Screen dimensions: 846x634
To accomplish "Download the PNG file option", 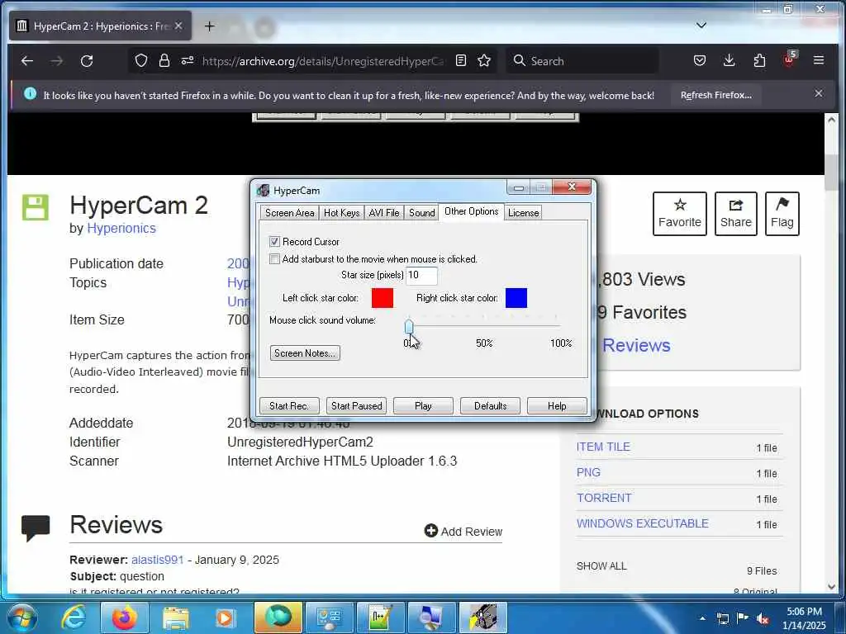I will 588,472.
